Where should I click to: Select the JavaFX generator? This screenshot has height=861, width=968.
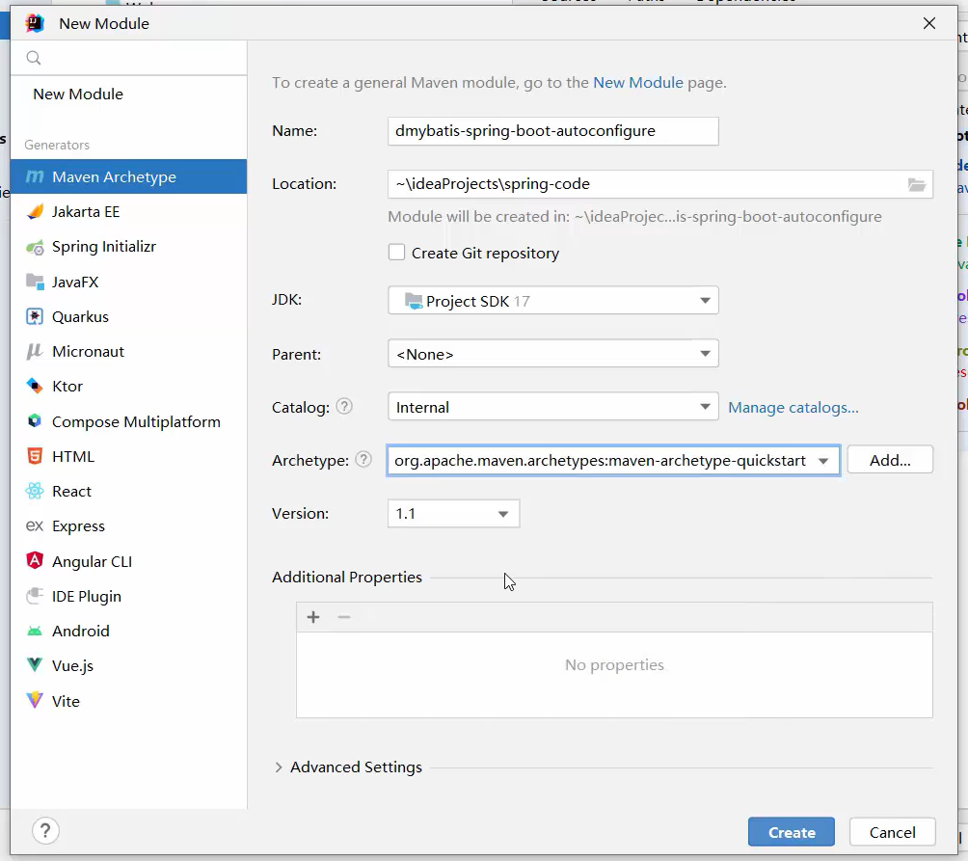pyautogui.click(x=128, y=283)
